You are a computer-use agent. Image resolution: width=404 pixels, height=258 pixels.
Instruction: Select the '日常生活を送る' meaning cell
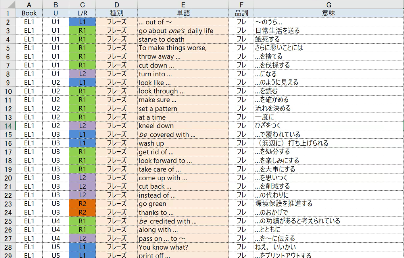click(328, 31)
